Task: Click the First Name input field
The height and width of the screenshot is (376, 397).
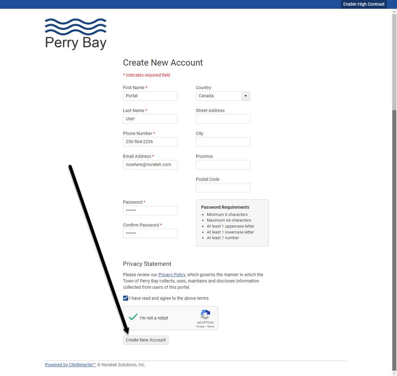Action: pos(150,96)
